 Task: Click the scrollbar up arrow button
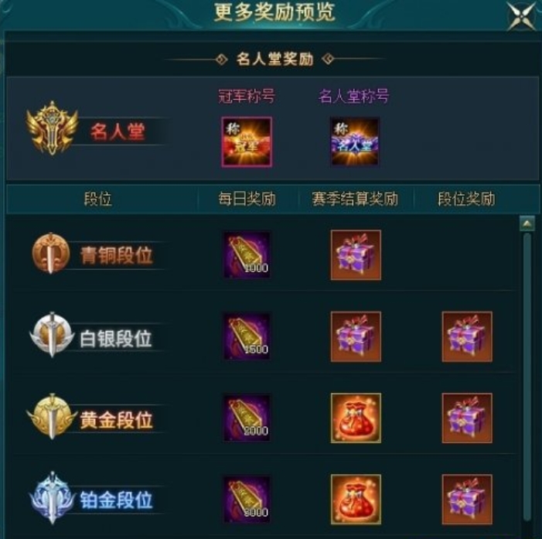point(527,223)
